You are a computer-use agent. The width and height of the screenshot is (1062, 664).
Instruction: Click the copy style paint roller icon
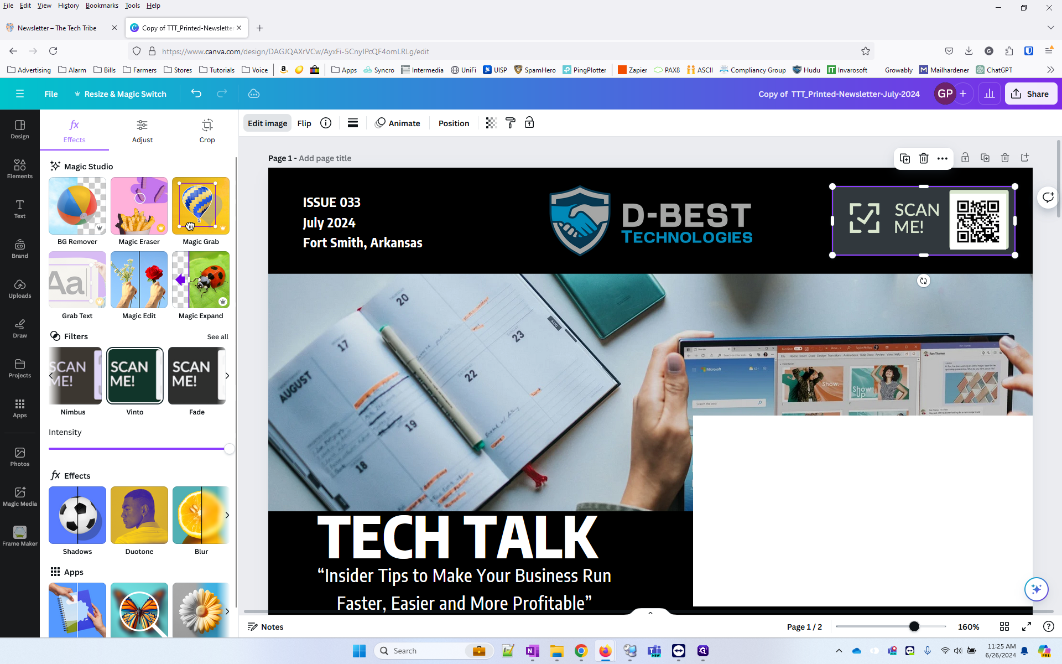click(x=511, y=123)
